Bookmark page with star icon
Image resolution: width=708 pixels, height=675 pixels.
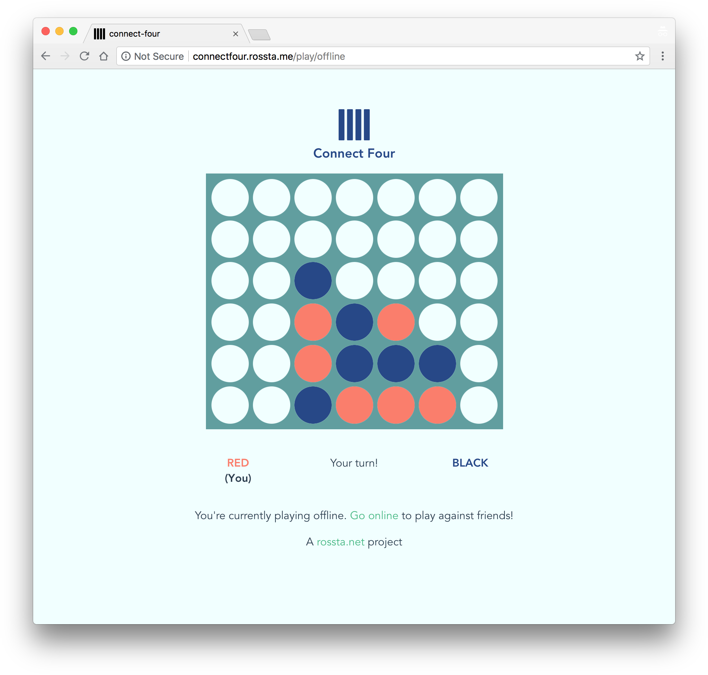(x=640, y=56)
